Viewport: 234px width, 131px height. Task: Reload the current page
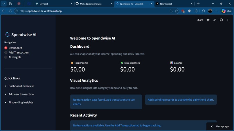coord(10,11)
